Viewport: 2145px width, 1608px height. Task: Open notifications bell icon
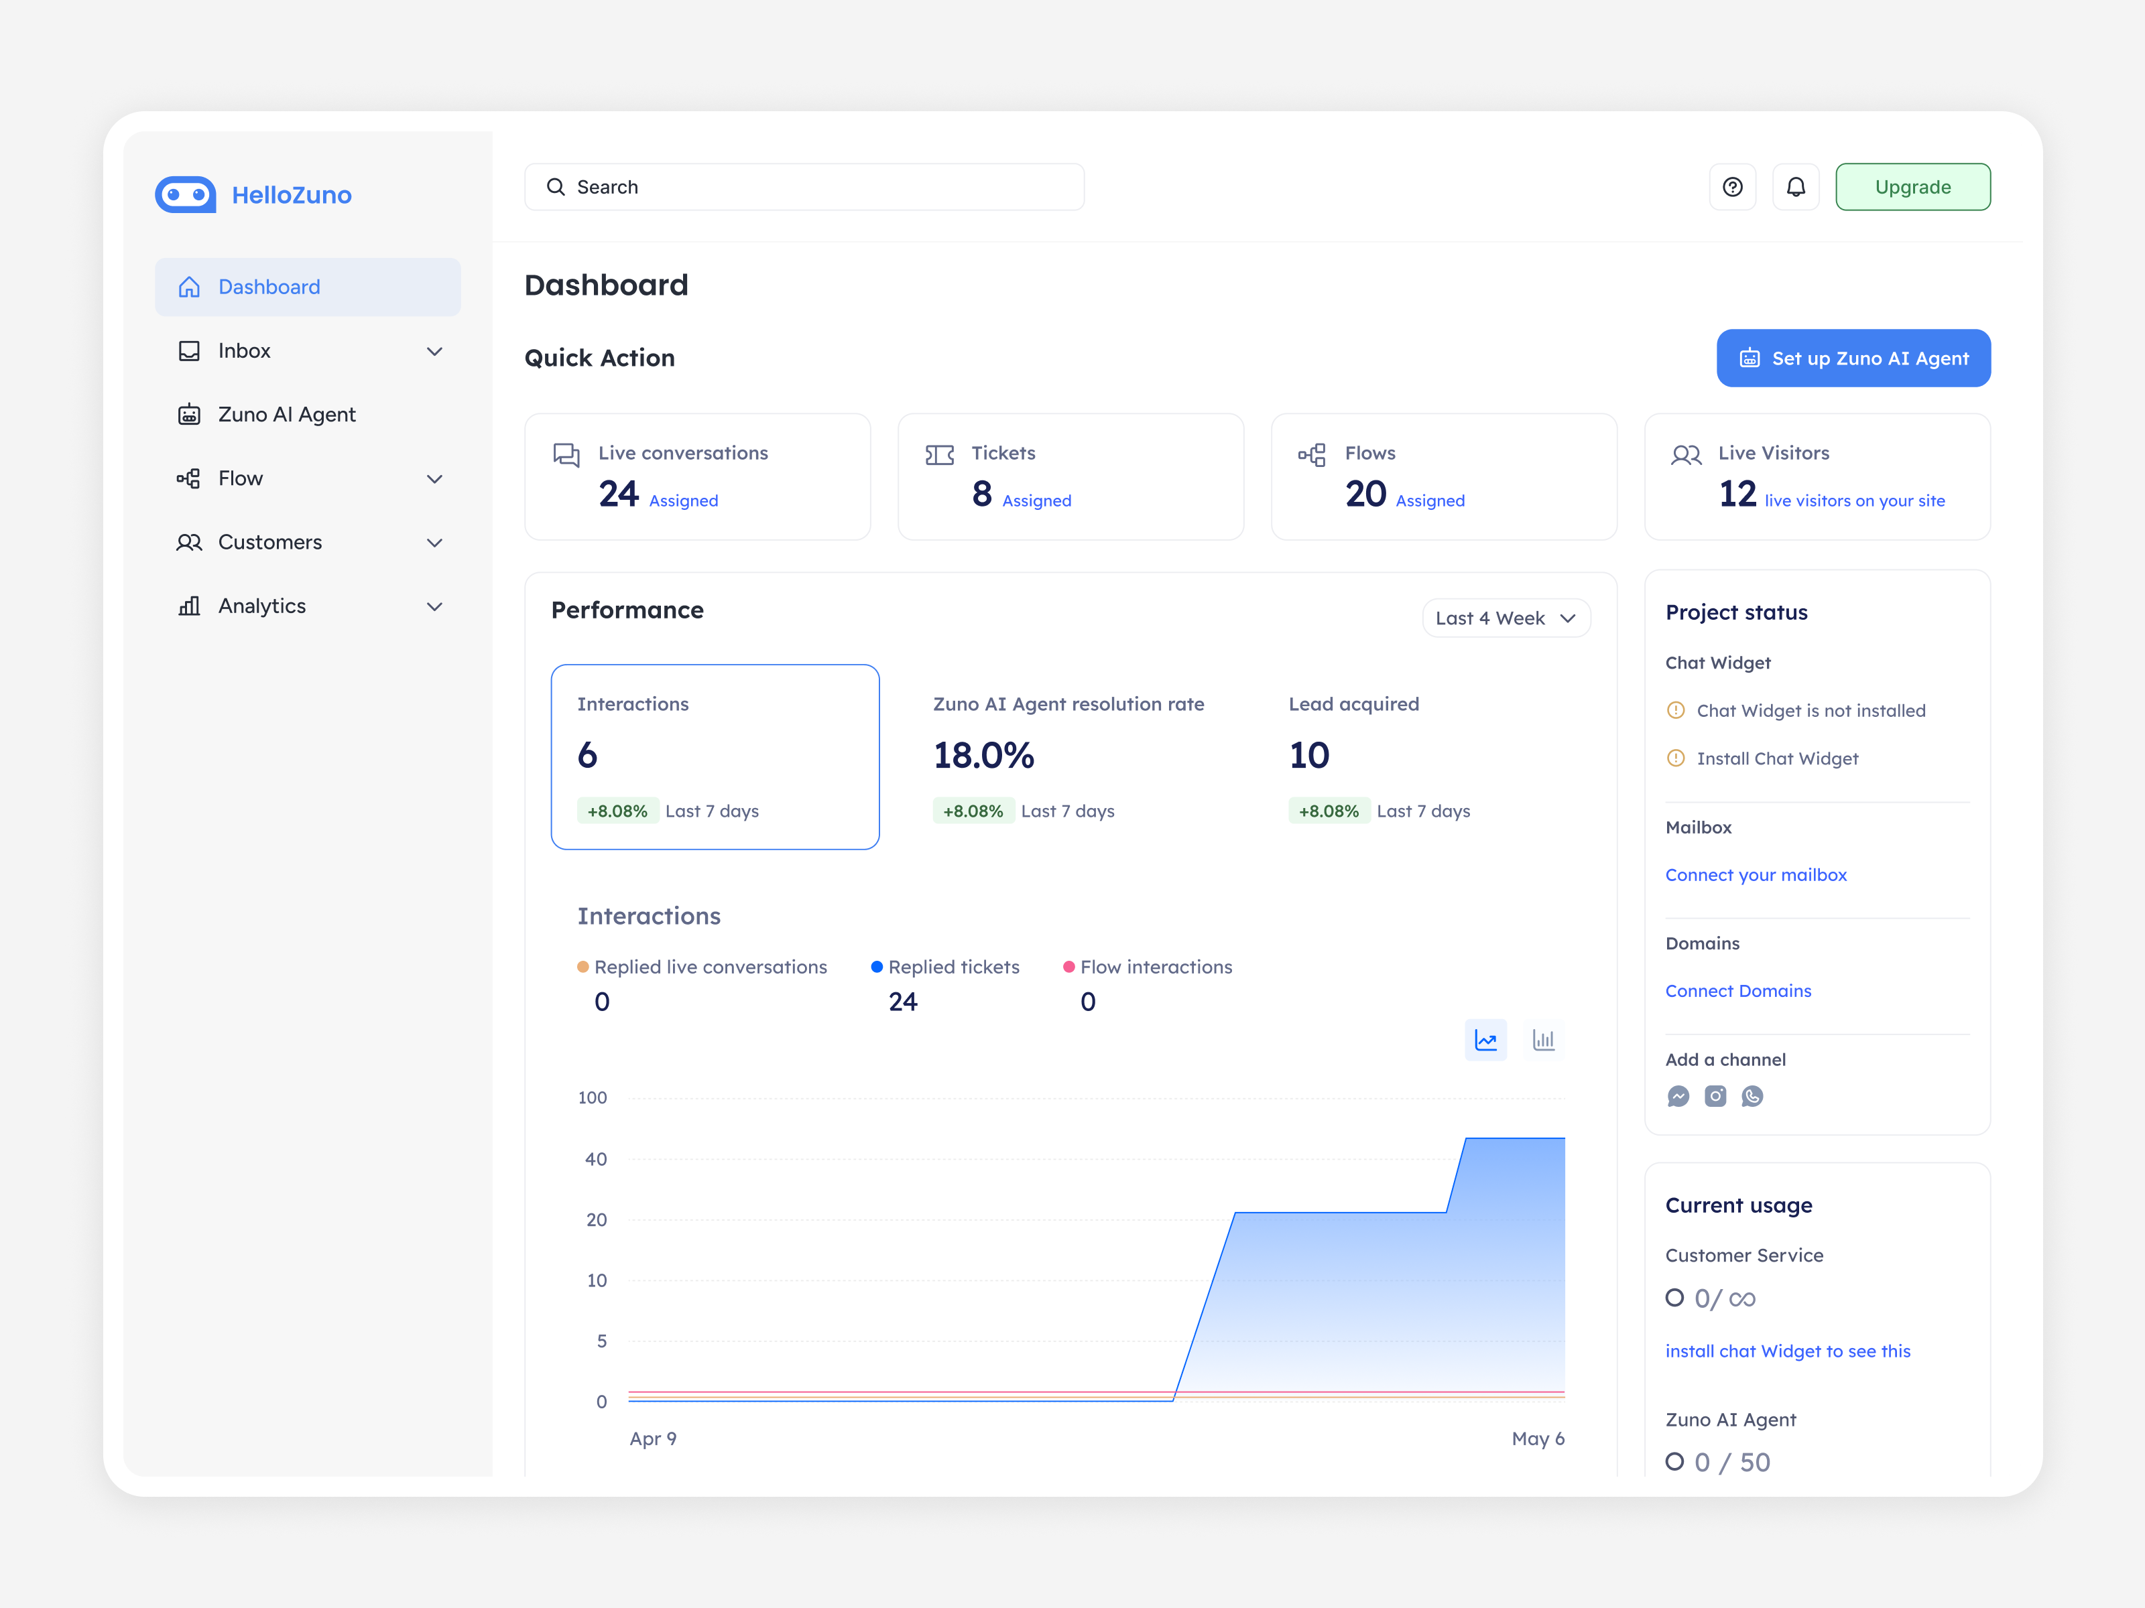pos(1795,187)
